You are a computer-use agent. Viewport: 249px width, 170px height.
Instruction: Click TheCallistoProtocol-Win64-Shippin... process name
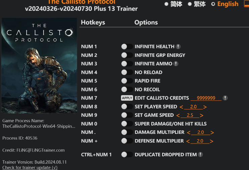[39, 126]
